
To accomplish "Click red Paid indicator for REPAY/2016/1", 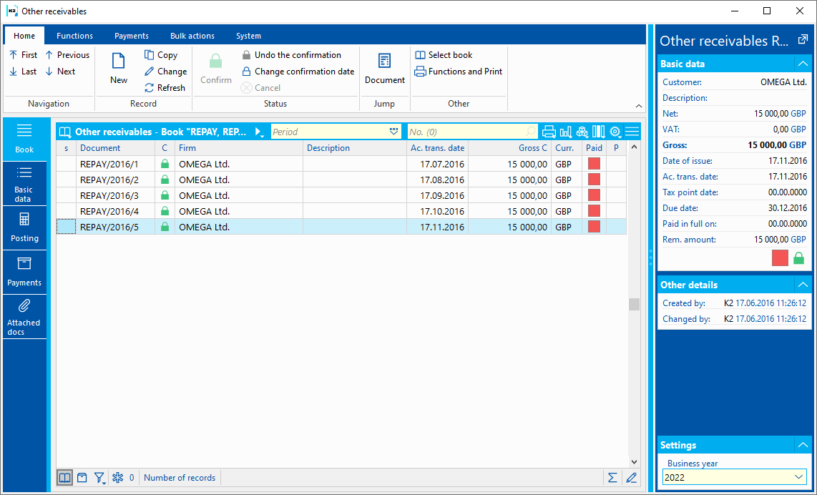I will [594, 164].
